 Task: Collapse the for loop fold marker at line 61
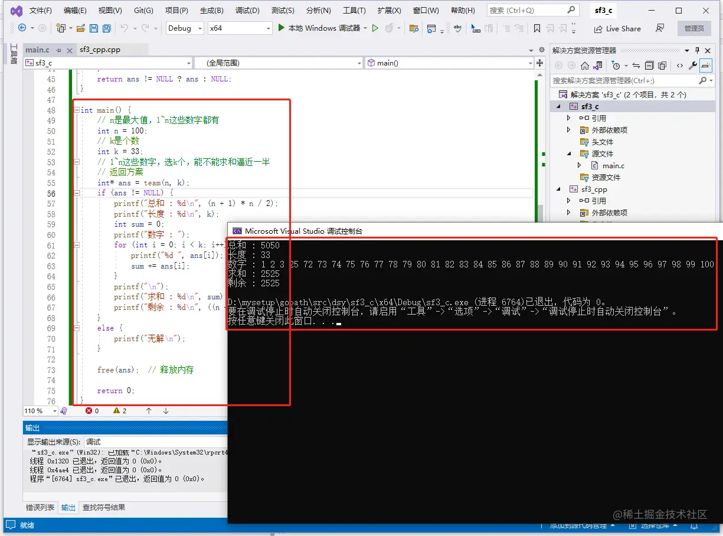(x=76, y=245)
